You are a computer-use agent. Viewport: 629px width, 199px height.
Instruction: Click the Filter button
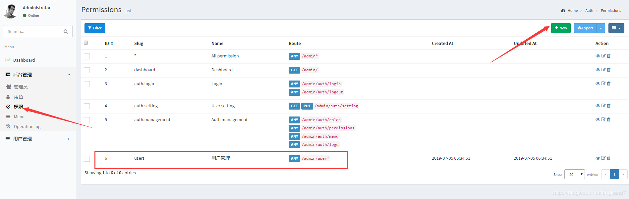(x=95, y=28)
